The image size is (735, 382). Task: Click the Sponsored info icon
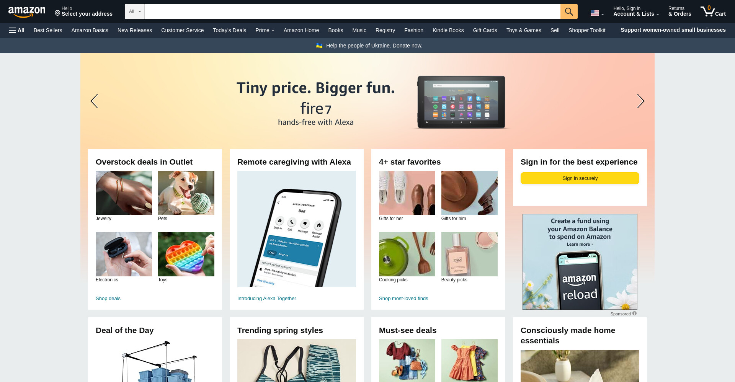634,313
